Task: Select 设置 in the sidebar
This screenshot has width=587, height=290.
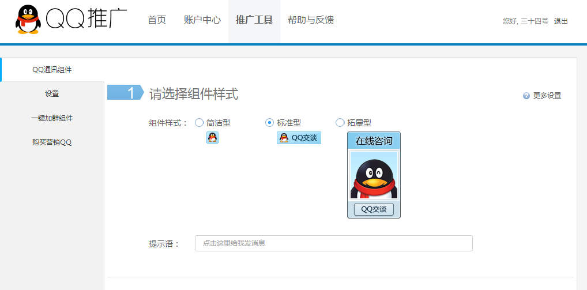Action: point(52,94)
